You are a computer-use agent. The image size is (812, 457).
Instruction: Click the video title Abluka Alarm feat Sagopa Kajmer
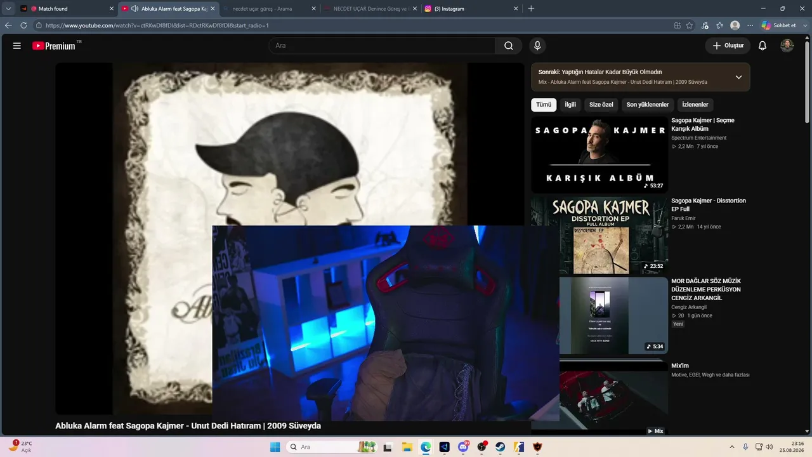click(x=188, y=426)
